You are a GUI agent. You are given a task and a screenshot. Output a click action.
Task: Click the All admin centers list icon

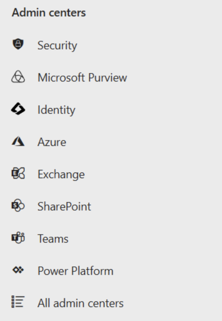(18, 302)
